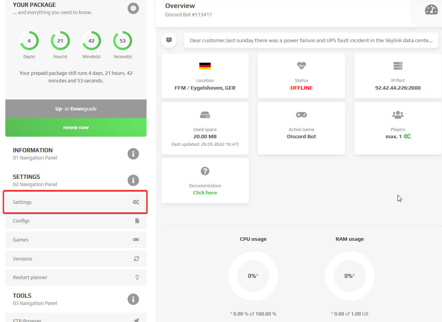Viewport: 442px width, 322px height.
Task: Click the speedometer icon next to Overview
Action: [x=431, y=9]
